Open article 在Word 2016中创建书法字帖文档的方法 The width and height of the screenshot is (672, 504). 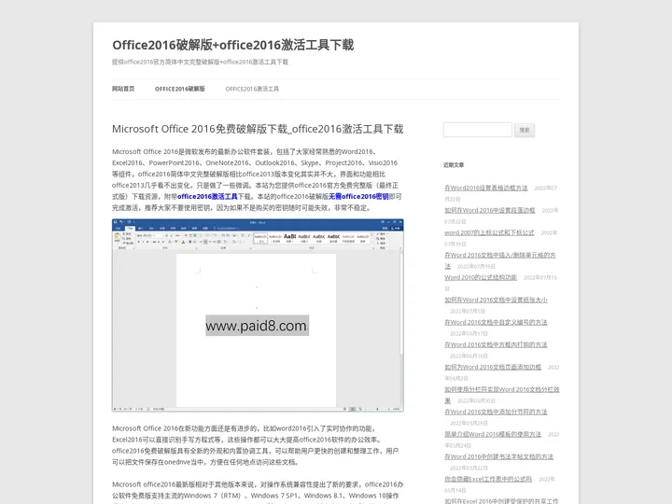(x=498, y=456)
